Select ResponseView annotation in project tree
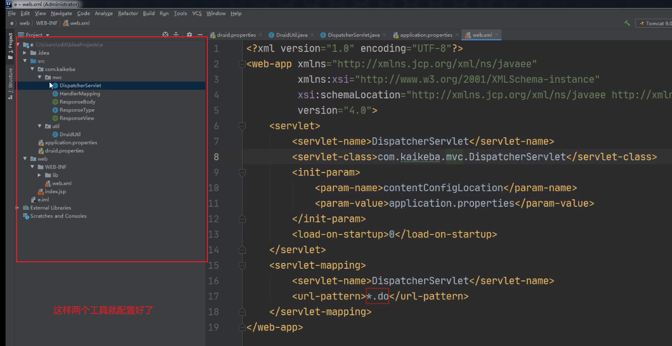 coord(73,118)
